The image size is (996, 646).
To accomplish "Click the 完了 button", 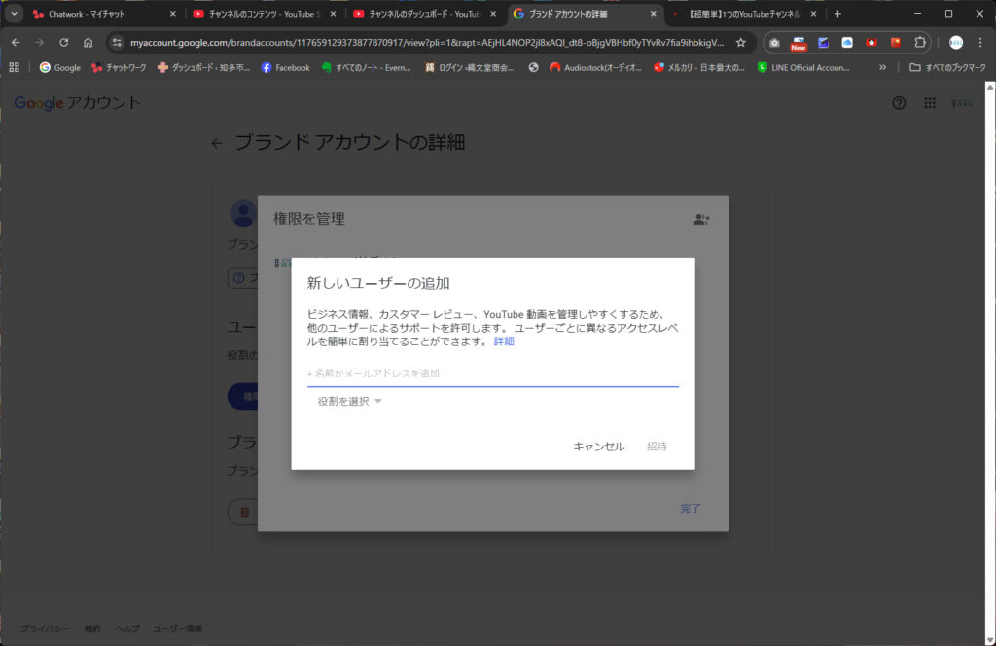I will point(690,508).
